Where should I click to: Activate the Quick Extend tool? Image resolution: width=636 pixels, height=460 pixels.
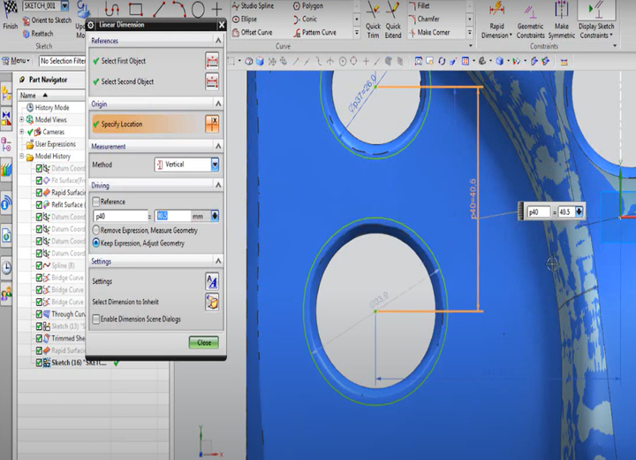(392, 19)
